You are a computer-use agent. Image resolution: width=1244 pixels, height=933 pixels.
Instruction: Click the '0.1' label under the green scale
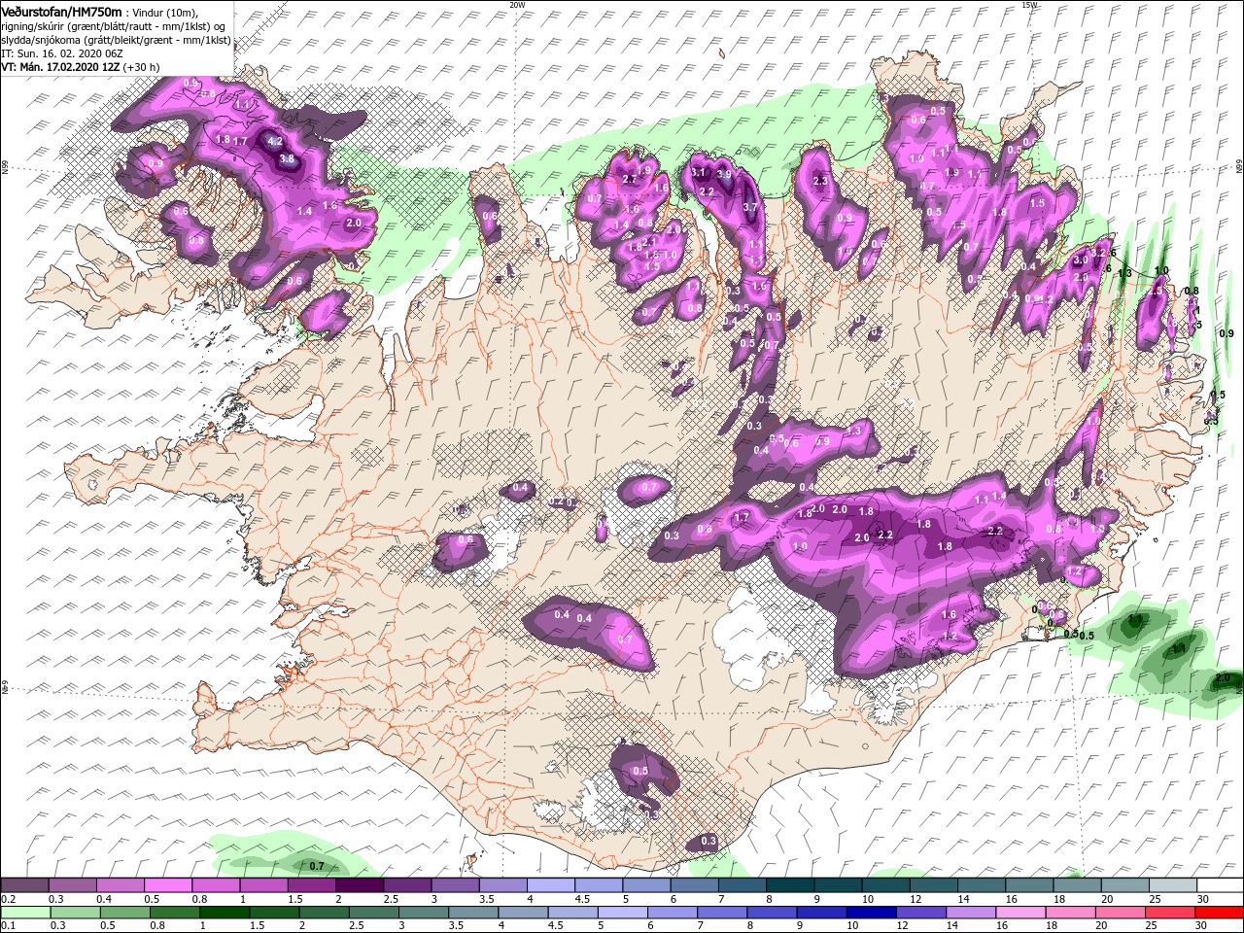click(9, 926)
